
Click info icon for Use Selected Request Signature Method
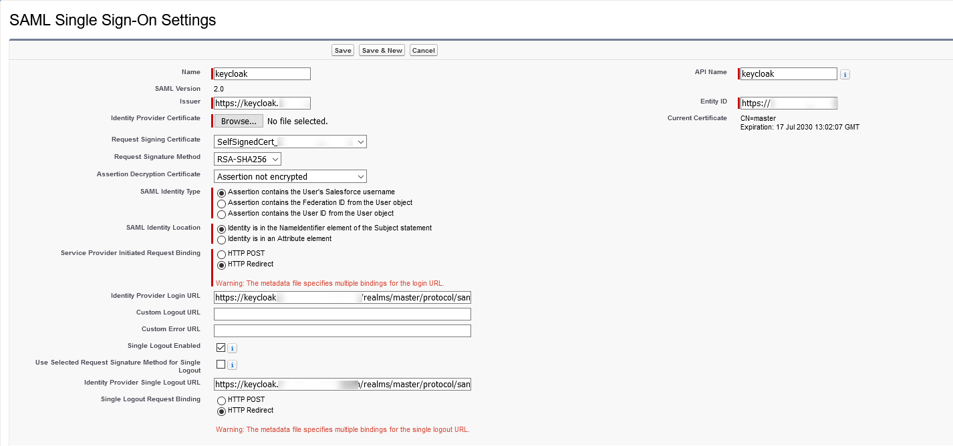point(232,365)
